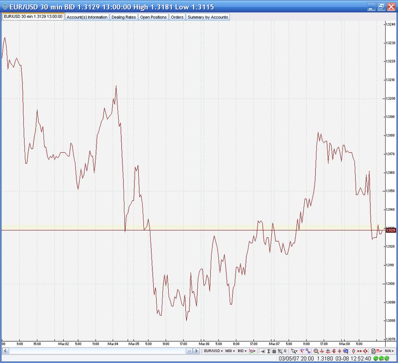Restore down the EUR/USD chart window
The image size is (398, 363).
(381, 7)
